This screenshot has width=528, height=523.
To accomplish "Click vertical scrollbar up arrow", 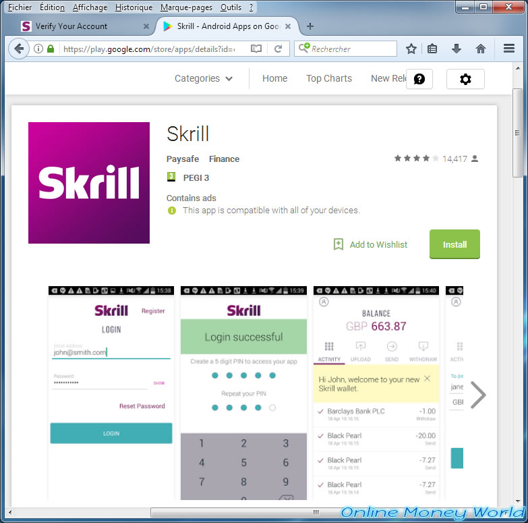I will (x=518, y=68).
